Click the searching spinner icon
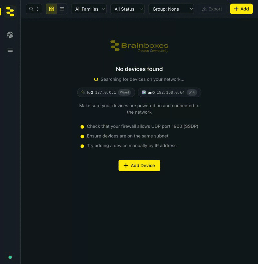258x264 pixels. tap(96, 79)
